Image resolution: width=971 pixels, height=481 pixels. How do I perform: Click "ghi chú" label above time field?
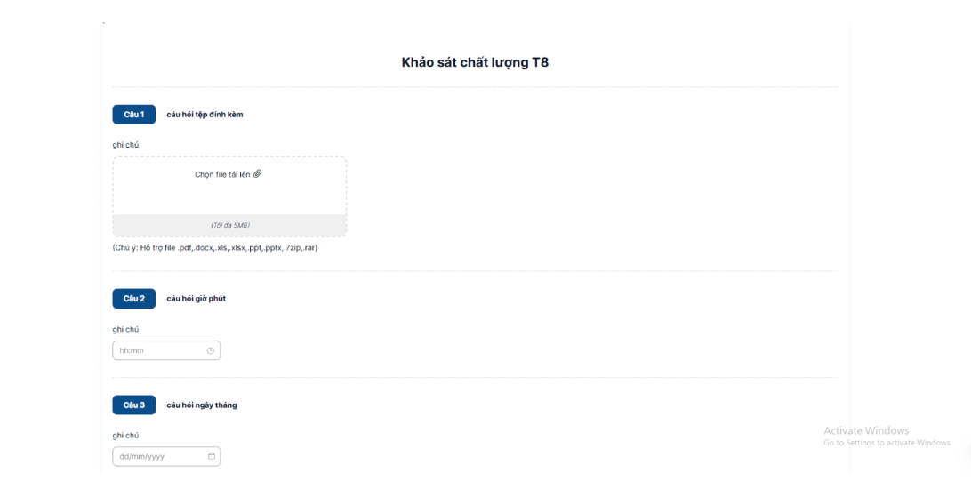click(125, 329)
